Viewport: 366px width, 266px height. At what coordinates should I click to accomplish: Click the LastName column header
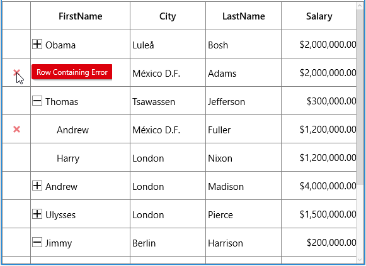coord(243,16)
